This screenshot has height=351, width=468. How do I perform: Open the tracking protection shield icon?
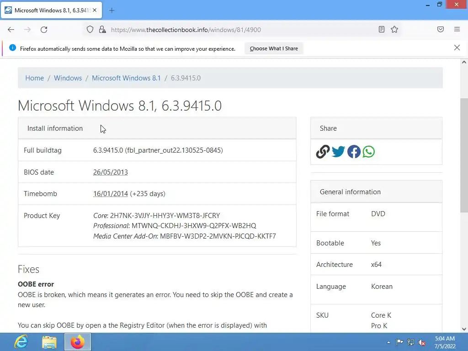click(90, 30)
